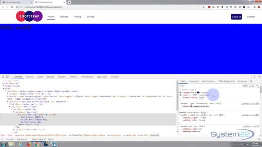Image resolution: width=262 pixels, height=147 pixels.
Task: Toggle the device toolbar icon in DevTools
Action: point(7,77)
